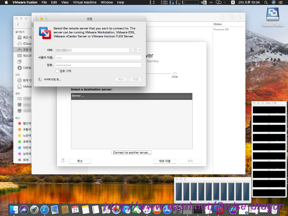Open Safari compass icon in Dock
The height and width of the screenshot is (216, 288).
coord(44,210)
